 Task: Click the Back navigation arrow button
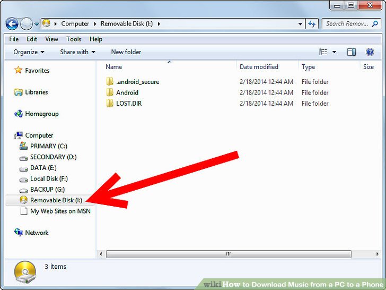[12, 24]
